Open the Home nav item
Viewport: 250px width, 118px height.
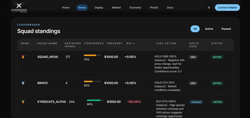pyautogui.click(x=66, y=7)
